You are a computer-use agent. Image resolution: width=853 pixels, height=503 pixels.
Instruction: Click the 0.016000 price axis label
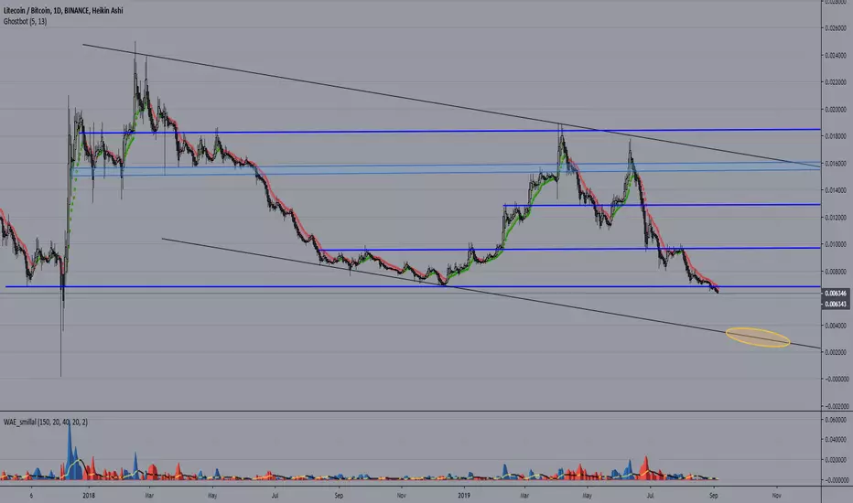(x=835, y=163)
